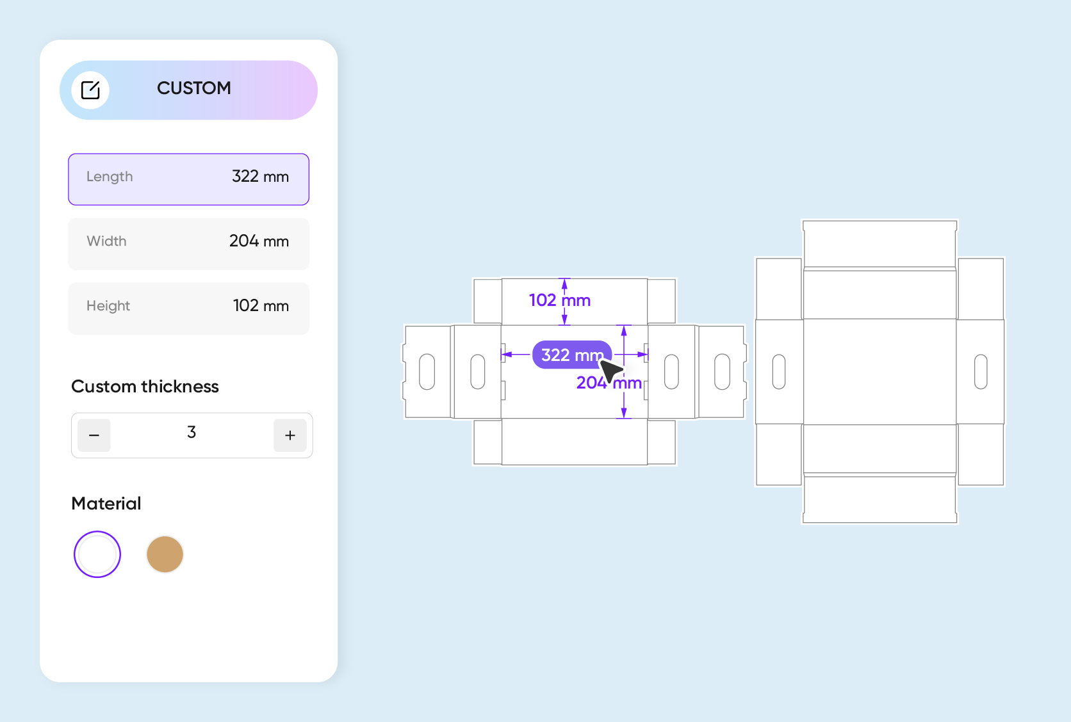Decrease custom thickness with minus button
This screenshot has width=1071, height=722.
point(94,435)
